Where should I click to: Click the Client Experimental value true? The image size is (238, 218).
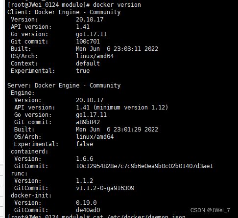(x=83, y=71)
